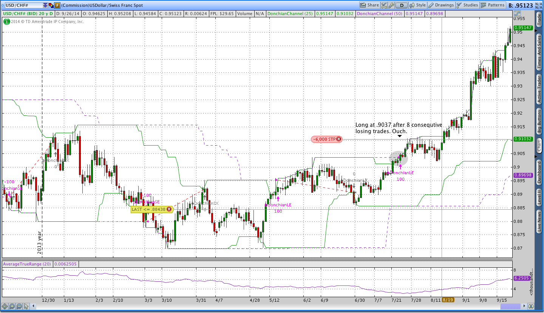Open the Level II side tab
The width and height of the screenshot is (544, 313).
point(539,197)
